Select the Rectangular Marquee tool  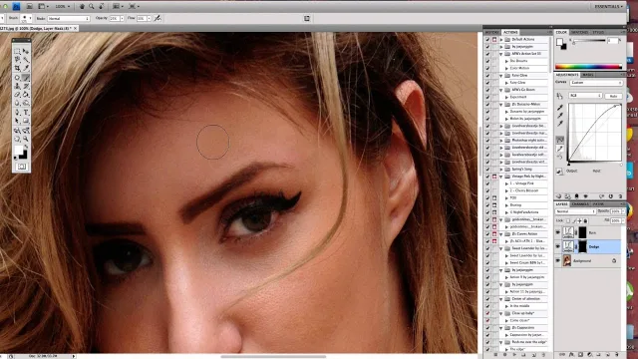pyautogui.click(x=17, y=51)
